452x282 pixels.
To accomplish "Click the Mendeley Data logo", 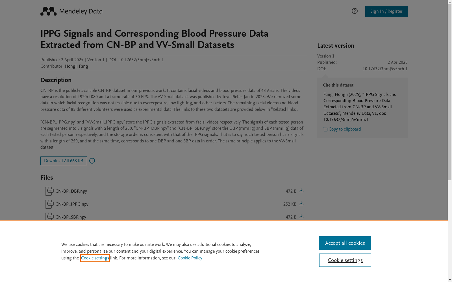I will (71, 11).
